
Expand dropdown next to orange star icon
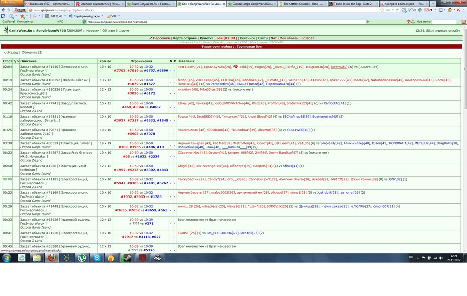point(27,16)
